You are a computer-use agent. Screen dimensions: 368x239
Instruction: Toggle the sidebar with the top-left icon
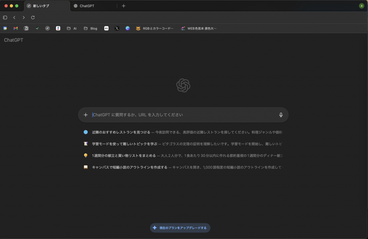click(x=5, y=17)
